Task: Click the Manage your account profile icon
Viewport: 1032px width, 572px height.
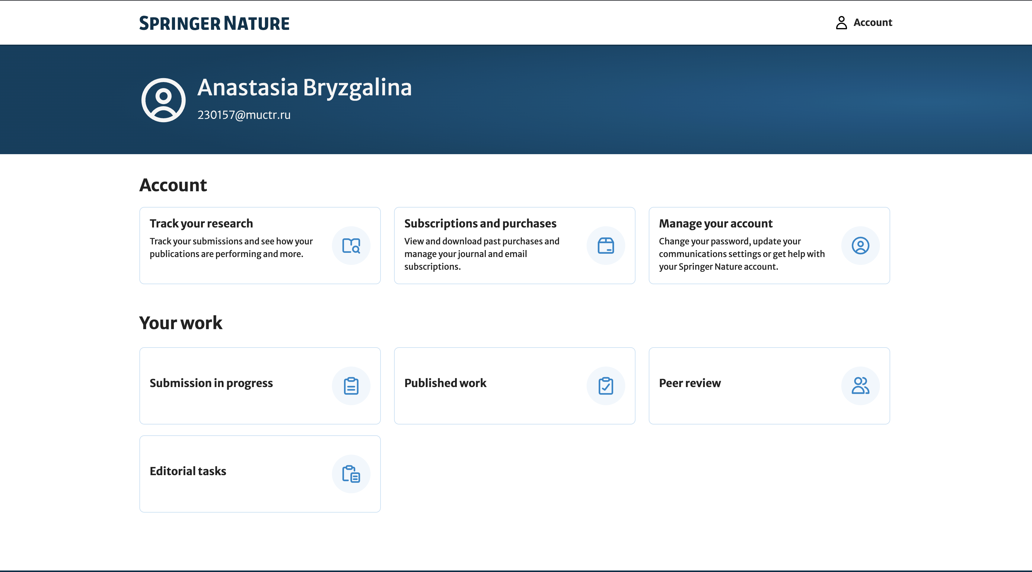Action: click(860, 245)
